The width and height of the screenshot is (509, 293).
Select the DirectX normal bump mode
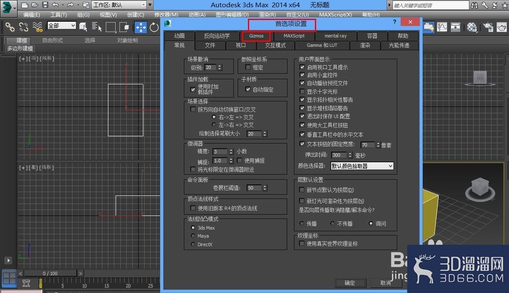193,244
